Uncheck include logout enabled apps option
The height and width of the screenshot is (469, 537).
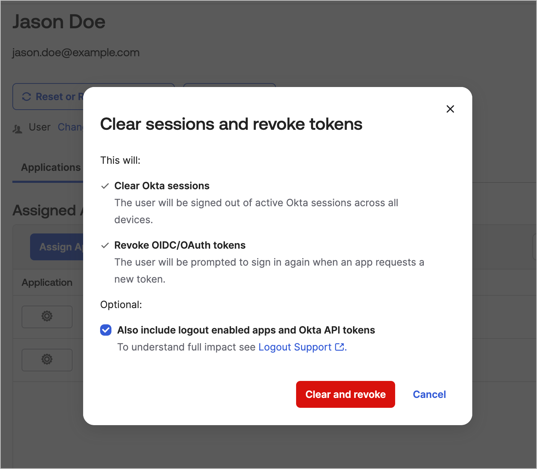(105, 330)
